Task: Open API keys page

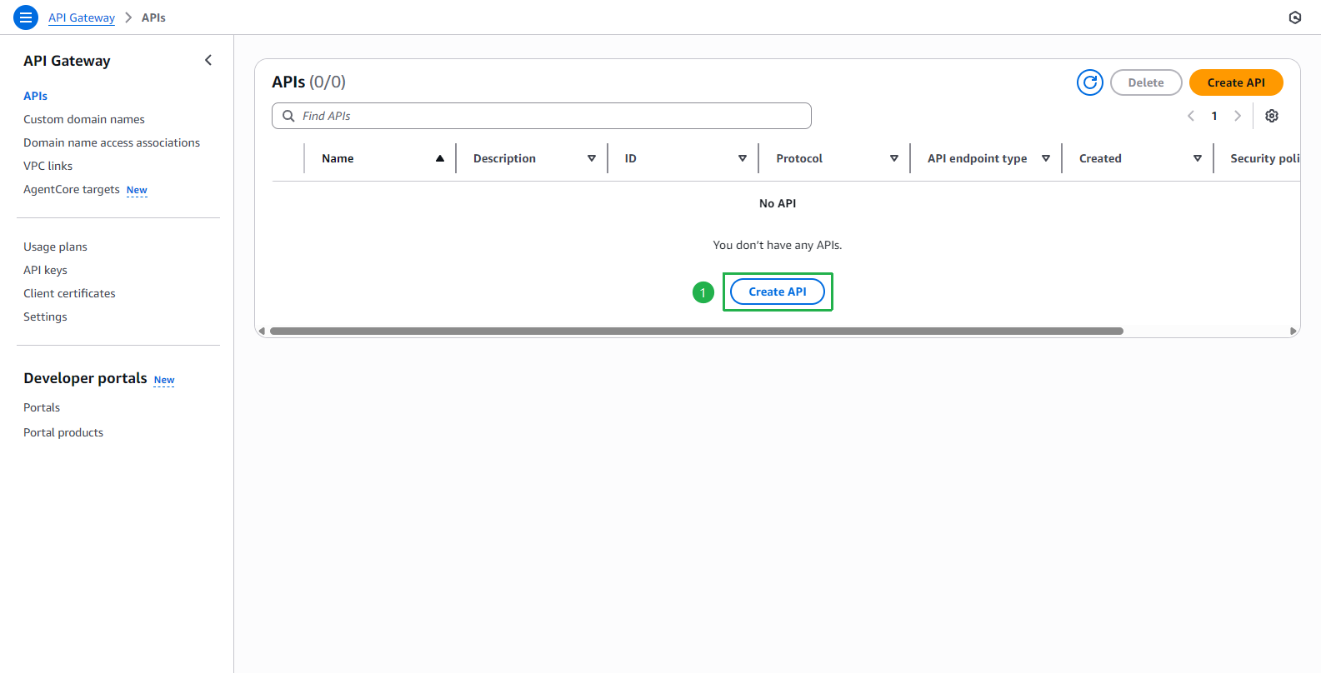Action: 45,270
